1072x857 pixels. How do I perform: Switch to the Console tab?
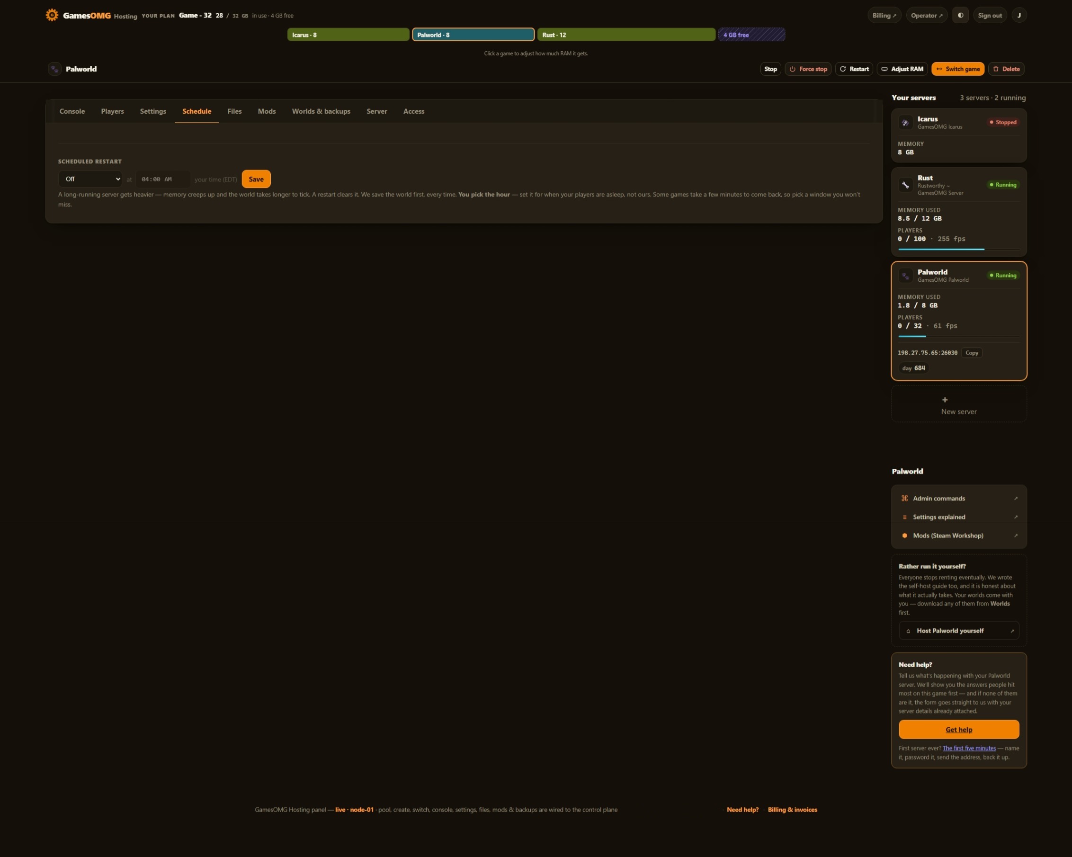(72, 111)
